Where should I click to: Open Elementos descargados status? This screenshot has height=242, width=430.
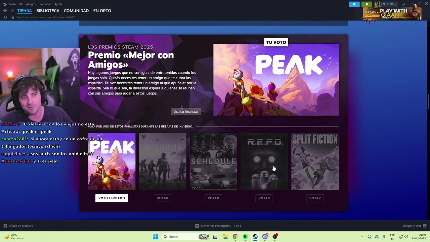(221, 226)
